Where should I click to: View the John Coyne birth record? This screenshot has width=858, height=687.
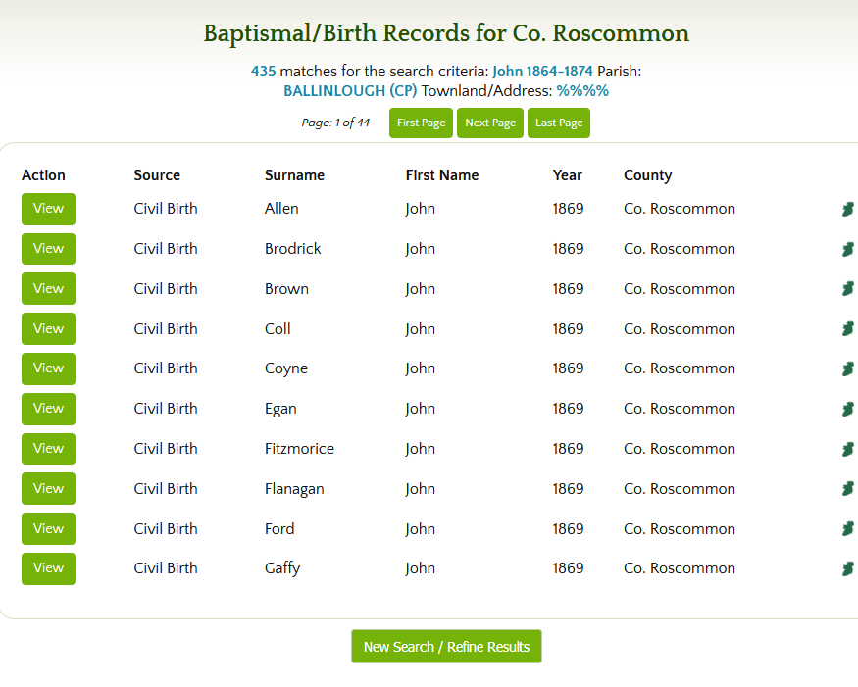point(48,368)
